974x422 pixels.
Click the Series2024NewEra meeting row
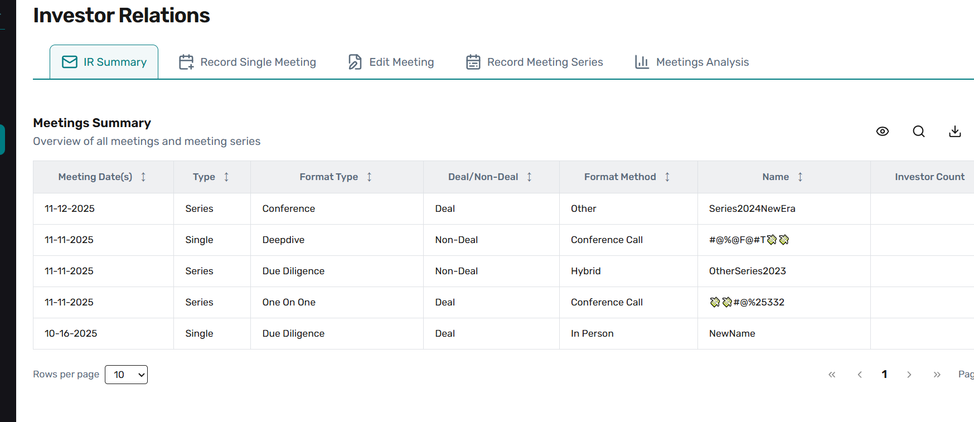pos(752,208)
